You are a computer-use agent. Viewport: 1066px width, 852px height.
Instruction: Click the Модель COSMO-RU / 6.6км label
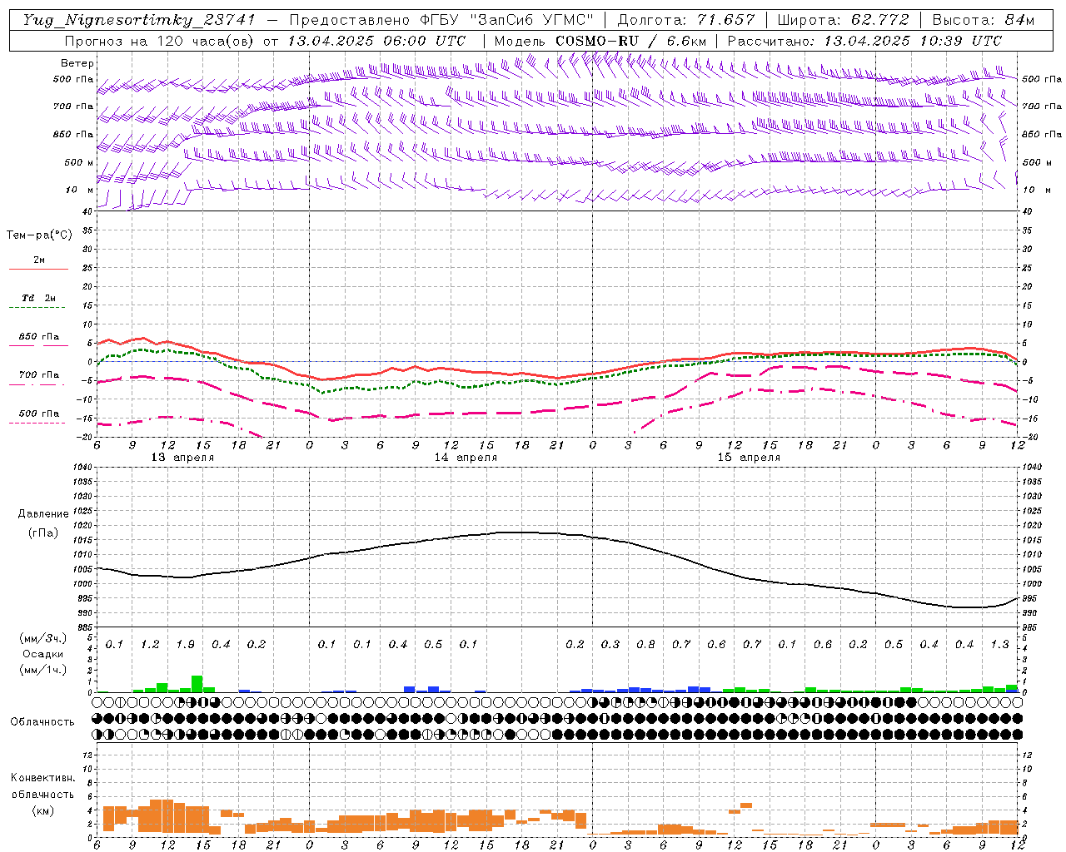coord(600,41)
